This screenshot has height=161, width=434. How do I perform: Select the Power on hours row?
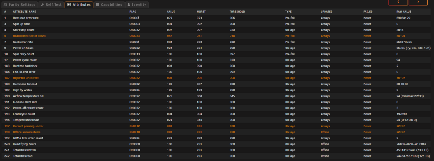pos(217,48)
